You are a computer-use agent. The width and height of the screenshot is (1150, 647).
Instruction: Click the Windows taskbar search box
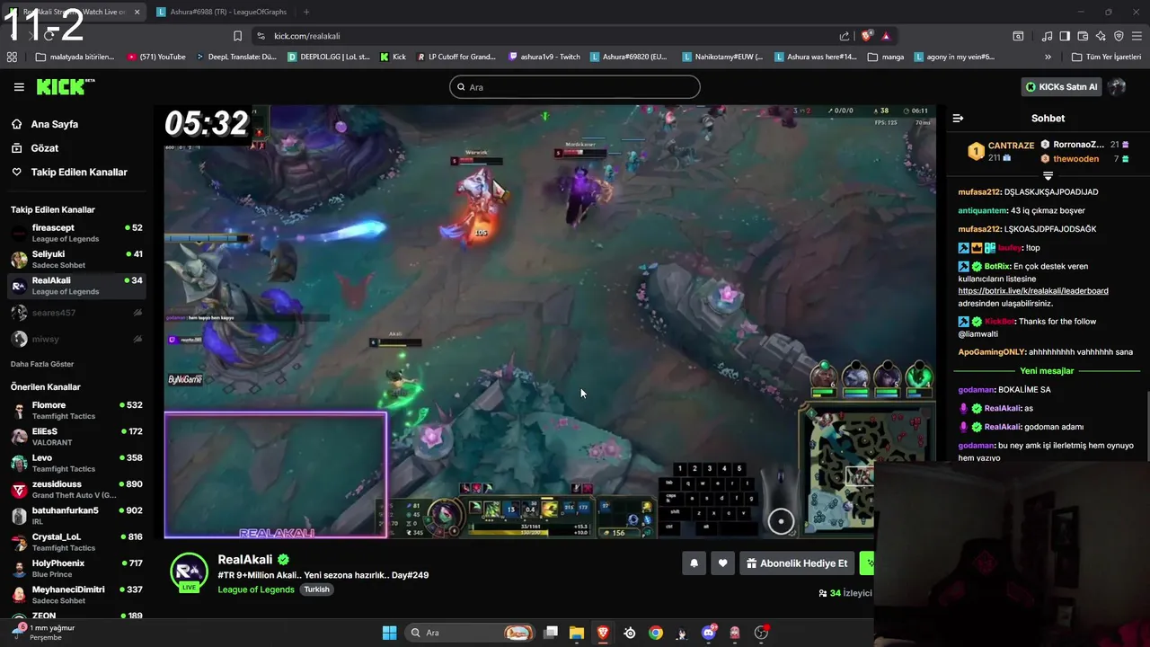tap(469, 633)
